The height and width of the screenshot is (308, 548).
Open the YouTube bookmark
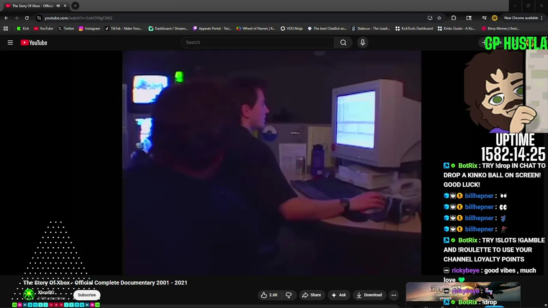tap(43, 29)
